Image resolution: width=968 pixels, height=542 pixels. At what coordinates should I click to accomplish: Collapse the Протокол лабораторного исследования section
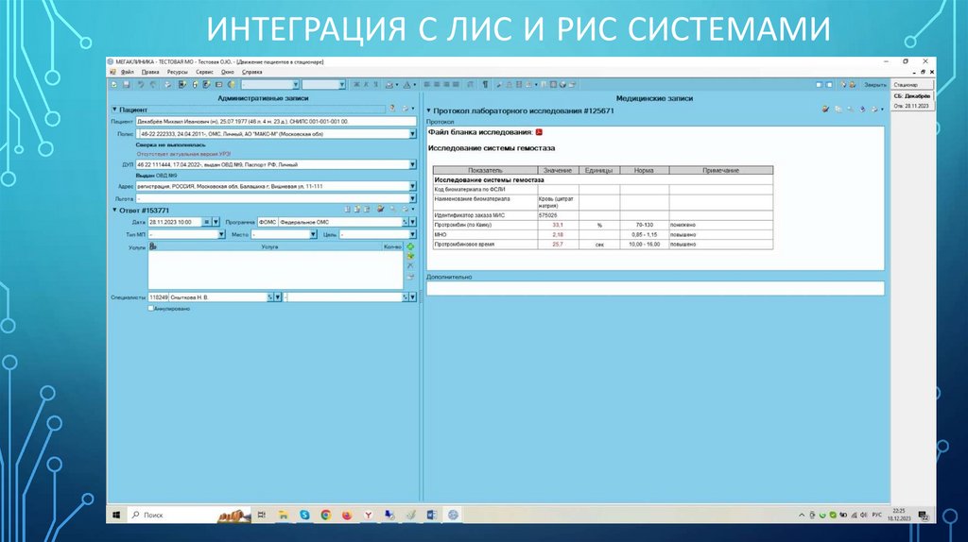point(427,110)
